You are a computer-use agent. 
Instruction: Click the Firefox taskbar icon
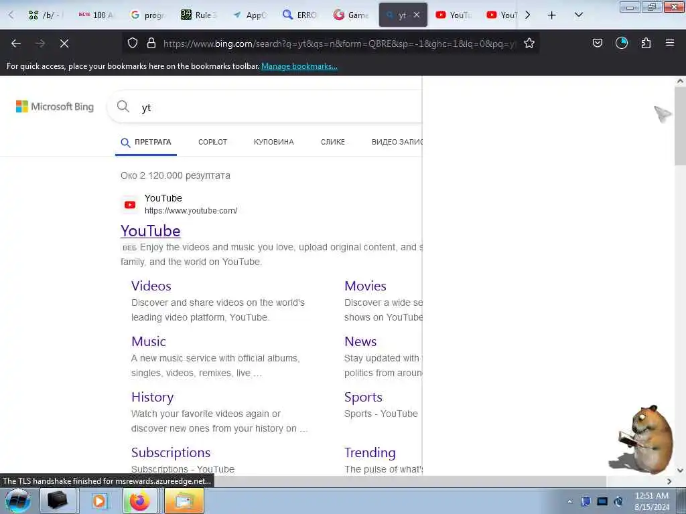tap(139, 501)
